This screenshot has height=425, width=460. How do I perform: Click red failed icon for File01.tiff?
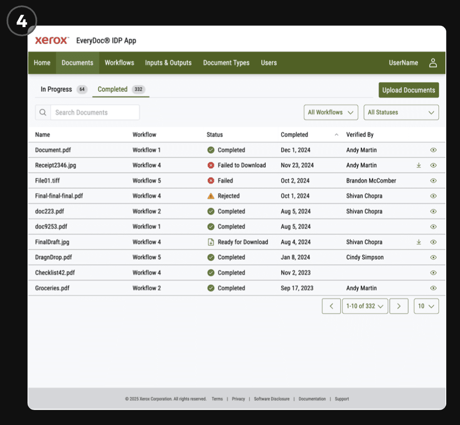click(211, 181)
